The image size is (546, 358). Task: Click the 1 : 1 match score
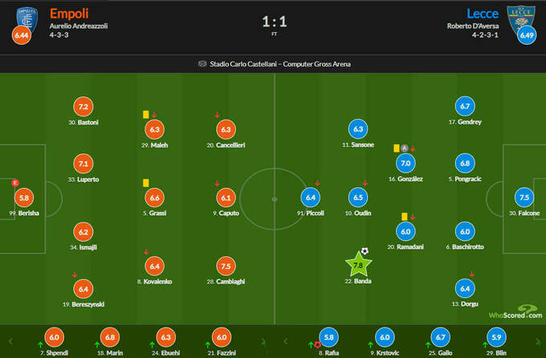(x=273, y=18)
